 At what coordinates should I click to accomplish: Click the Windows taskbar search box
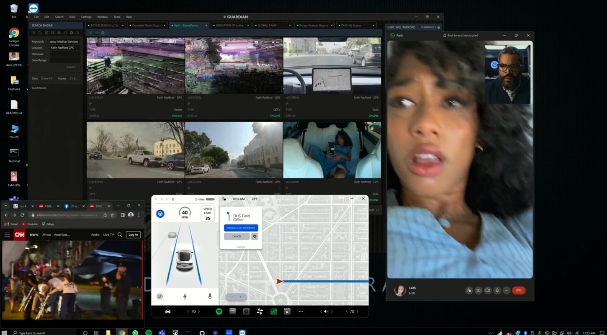tap(44, 333)
